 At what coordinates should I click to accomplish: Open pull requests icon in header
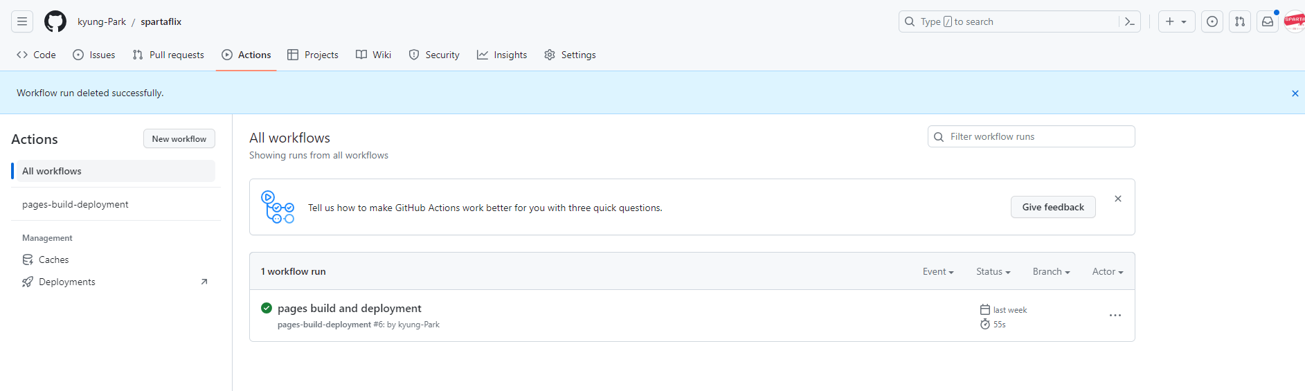pyautogui.click(x=1240, y=21)
